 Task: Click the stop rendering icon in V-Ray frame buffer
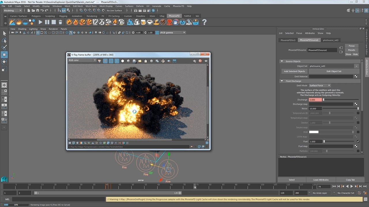point(200,61)
